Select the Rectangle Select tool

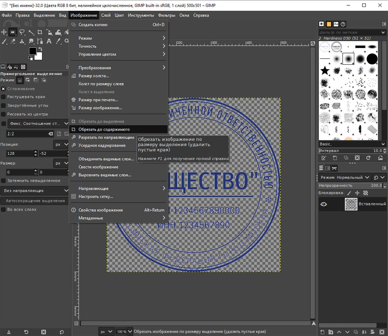click(13, 32)
